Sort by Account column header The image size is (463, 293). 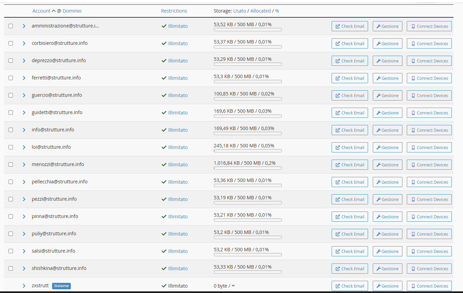coord(42,11)
